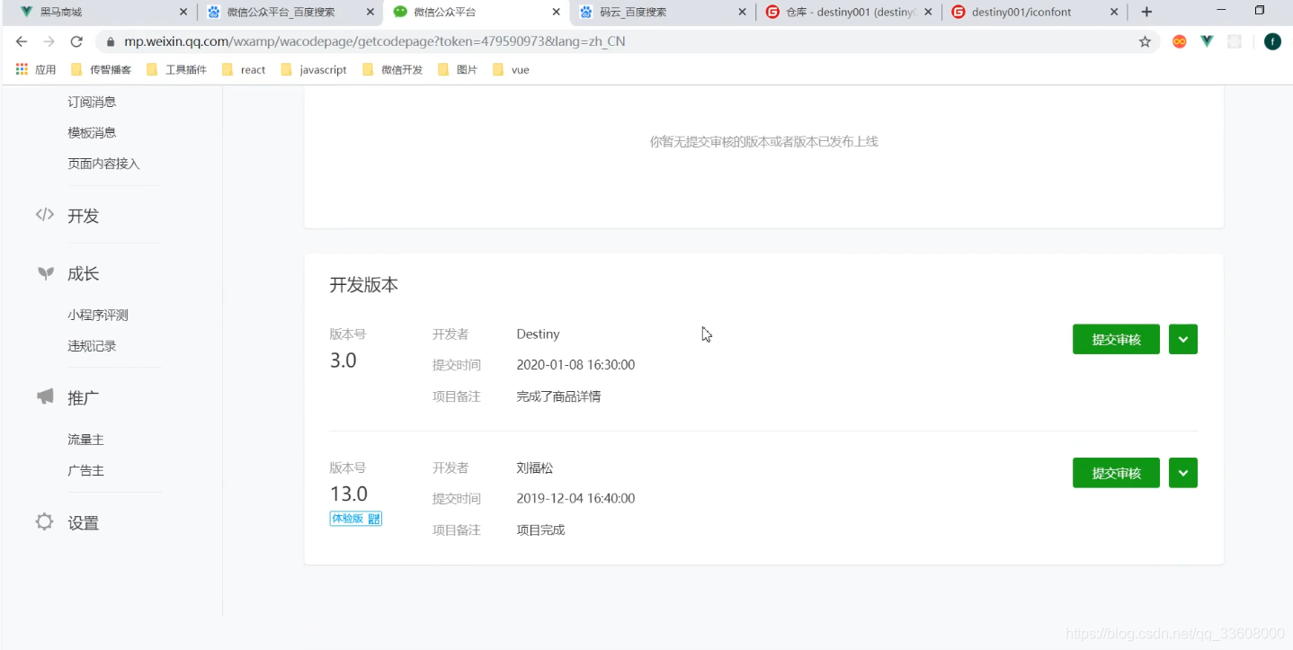
Task: Click the browser back arrow
Action: 22,41
